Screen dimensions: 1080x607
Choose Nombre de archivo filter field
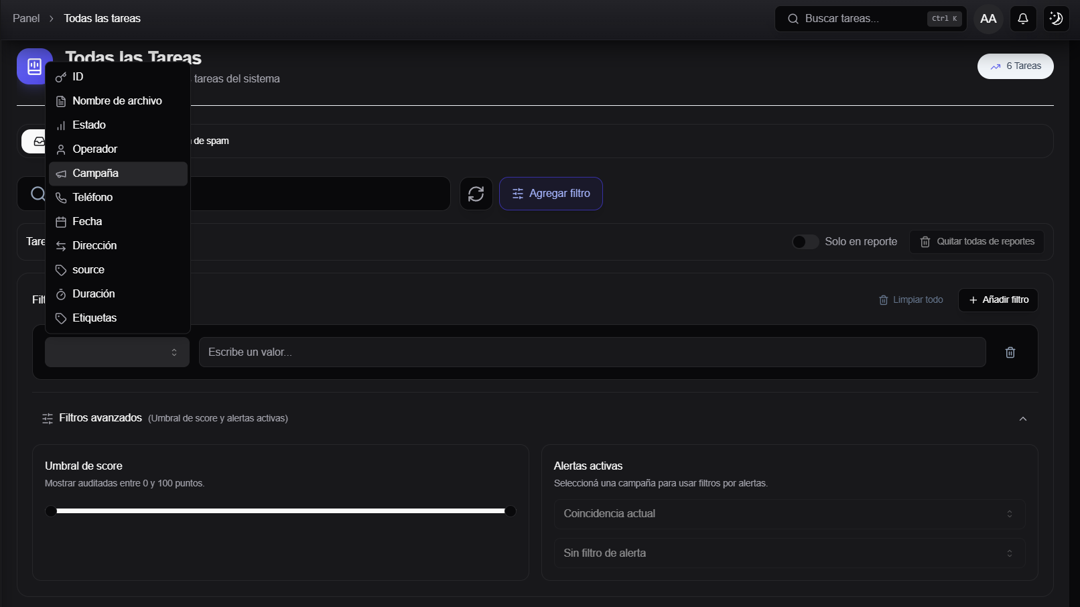pos(118,101)
